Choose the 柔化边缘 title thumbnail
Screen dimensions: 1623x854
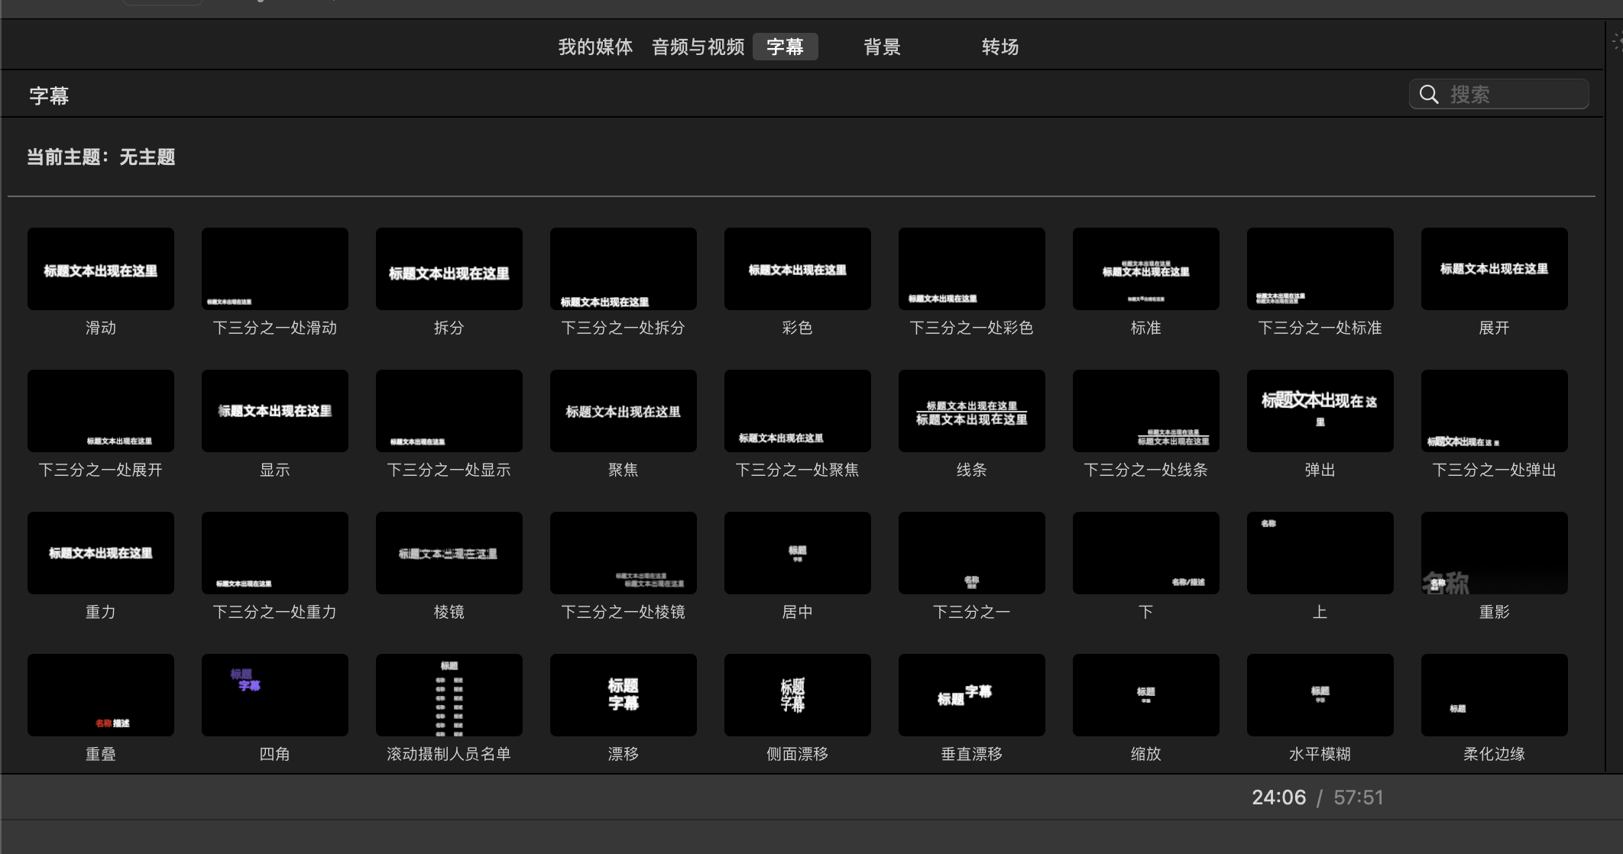point(1494,695)
